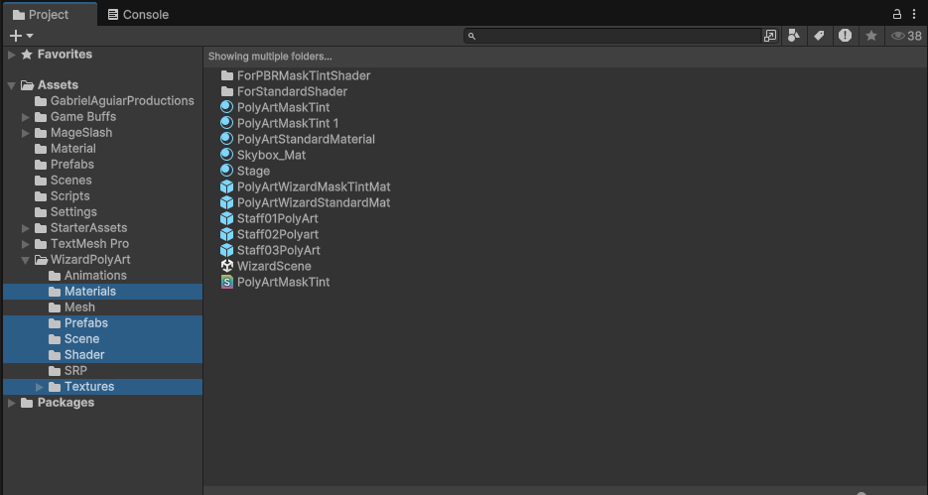The image size is (928, 495).
Task: Click the Skybox_Mat material icon
Action: tap(226, 155)
